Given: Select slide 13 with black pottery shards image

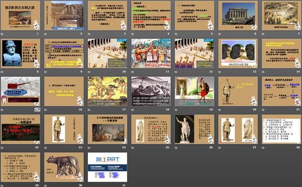Looking at the screenshot, I should click(x=238, y=53).
